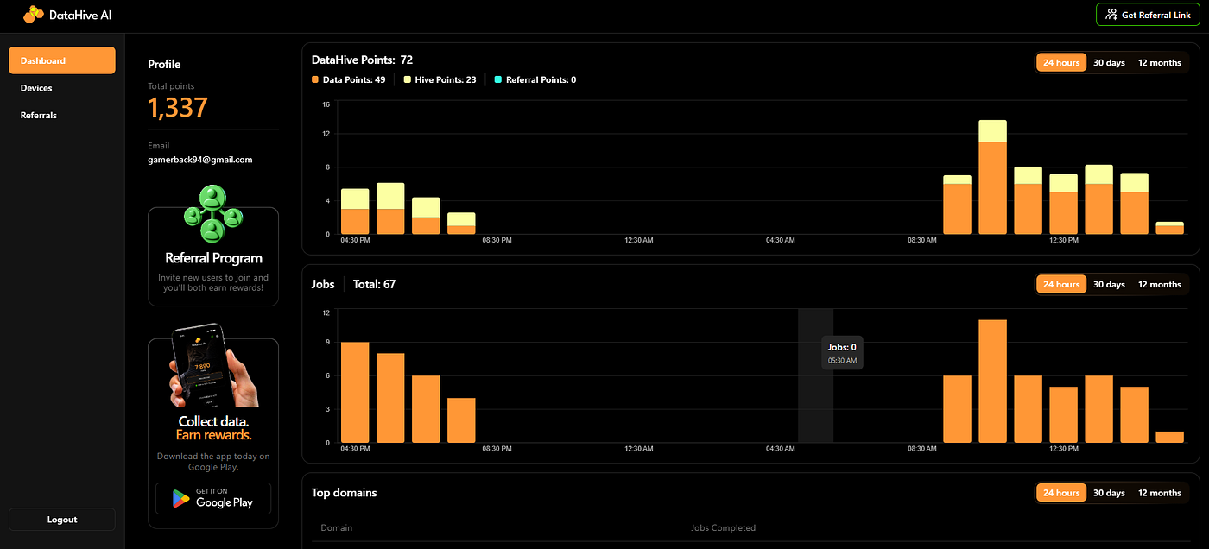This screenshot has height=549, width=1209.
Task: Select 24 hours in DataHive Points chart
Action: pos(1061,62)
